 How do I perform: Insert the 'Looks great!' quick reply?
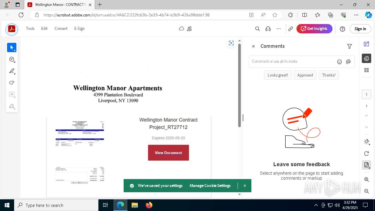pyautogui.click(x=278, y=75)
